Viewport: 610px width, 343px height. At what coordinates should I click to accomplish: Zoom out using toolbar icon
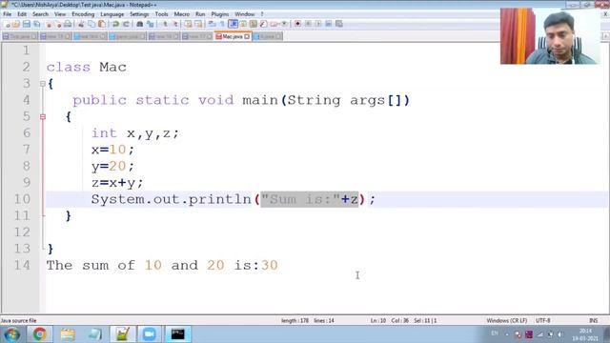175,24
